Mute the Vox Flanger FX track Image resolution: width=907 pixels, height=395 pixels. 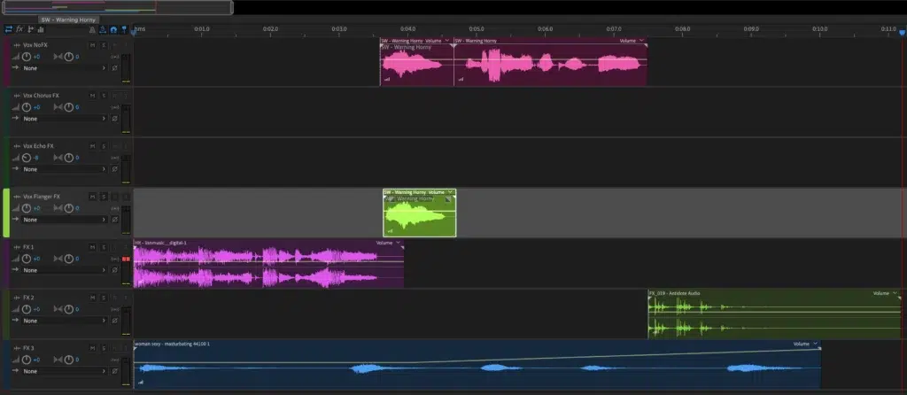tap(92, 197)
